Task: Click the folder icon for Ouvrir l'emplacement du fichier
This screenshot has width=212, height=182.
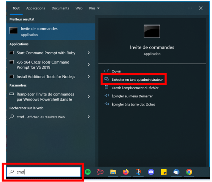Action: click(106, 88)
